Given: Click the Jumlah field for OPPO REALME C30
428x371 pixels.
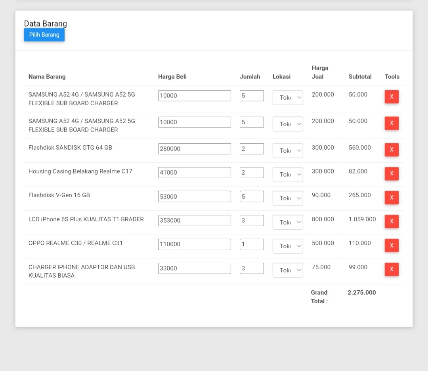Looking at the screenshot, I should point(252,244).
